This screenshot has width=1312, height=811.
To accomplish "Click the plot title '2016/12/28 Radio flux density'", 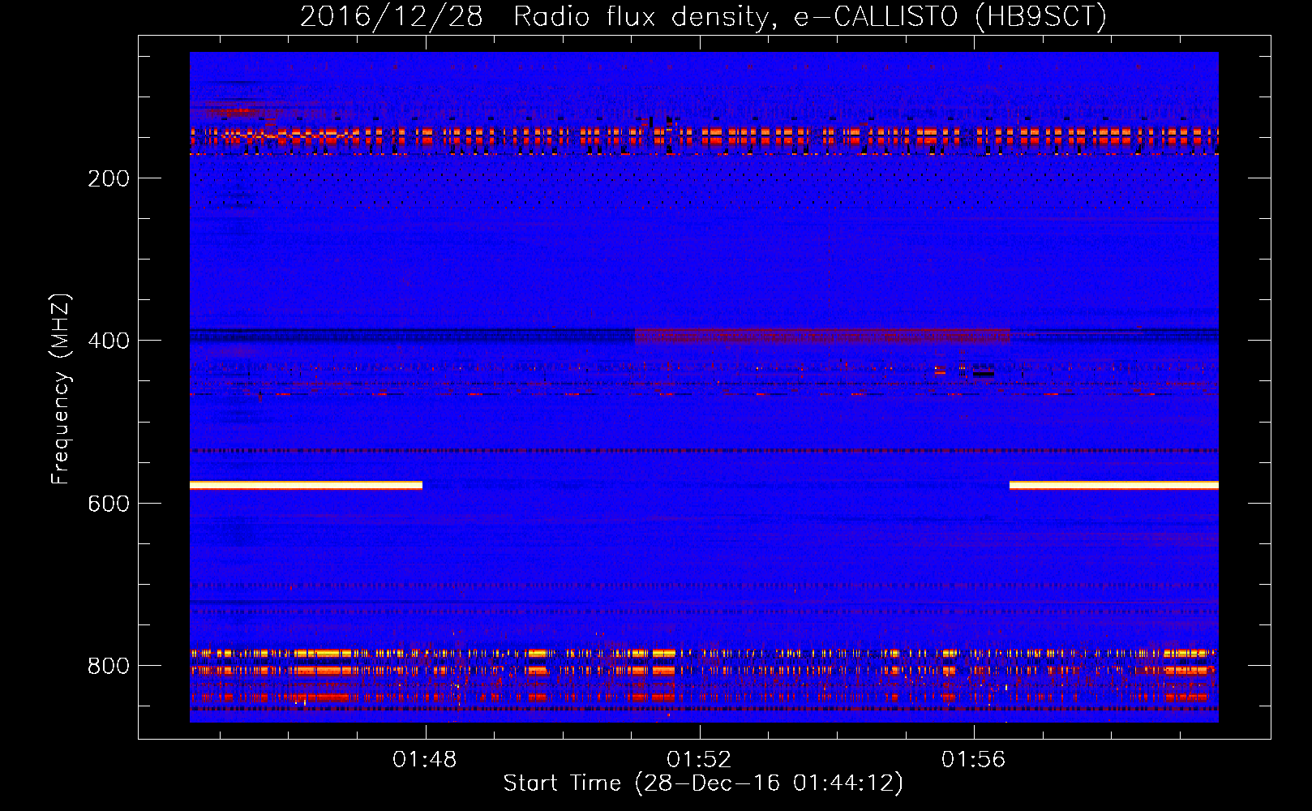I will 533,16.
